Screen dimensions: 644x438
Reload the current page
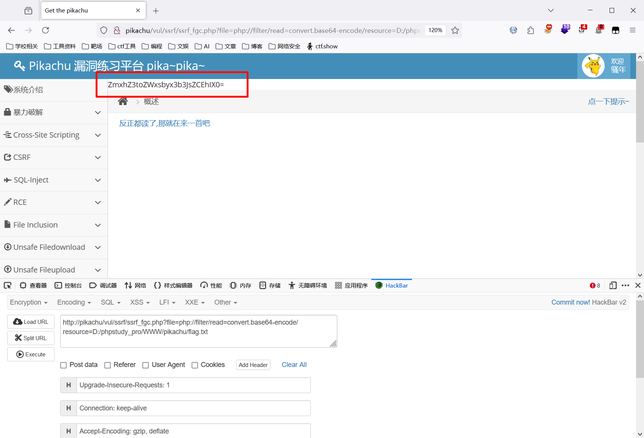point(45,30)
